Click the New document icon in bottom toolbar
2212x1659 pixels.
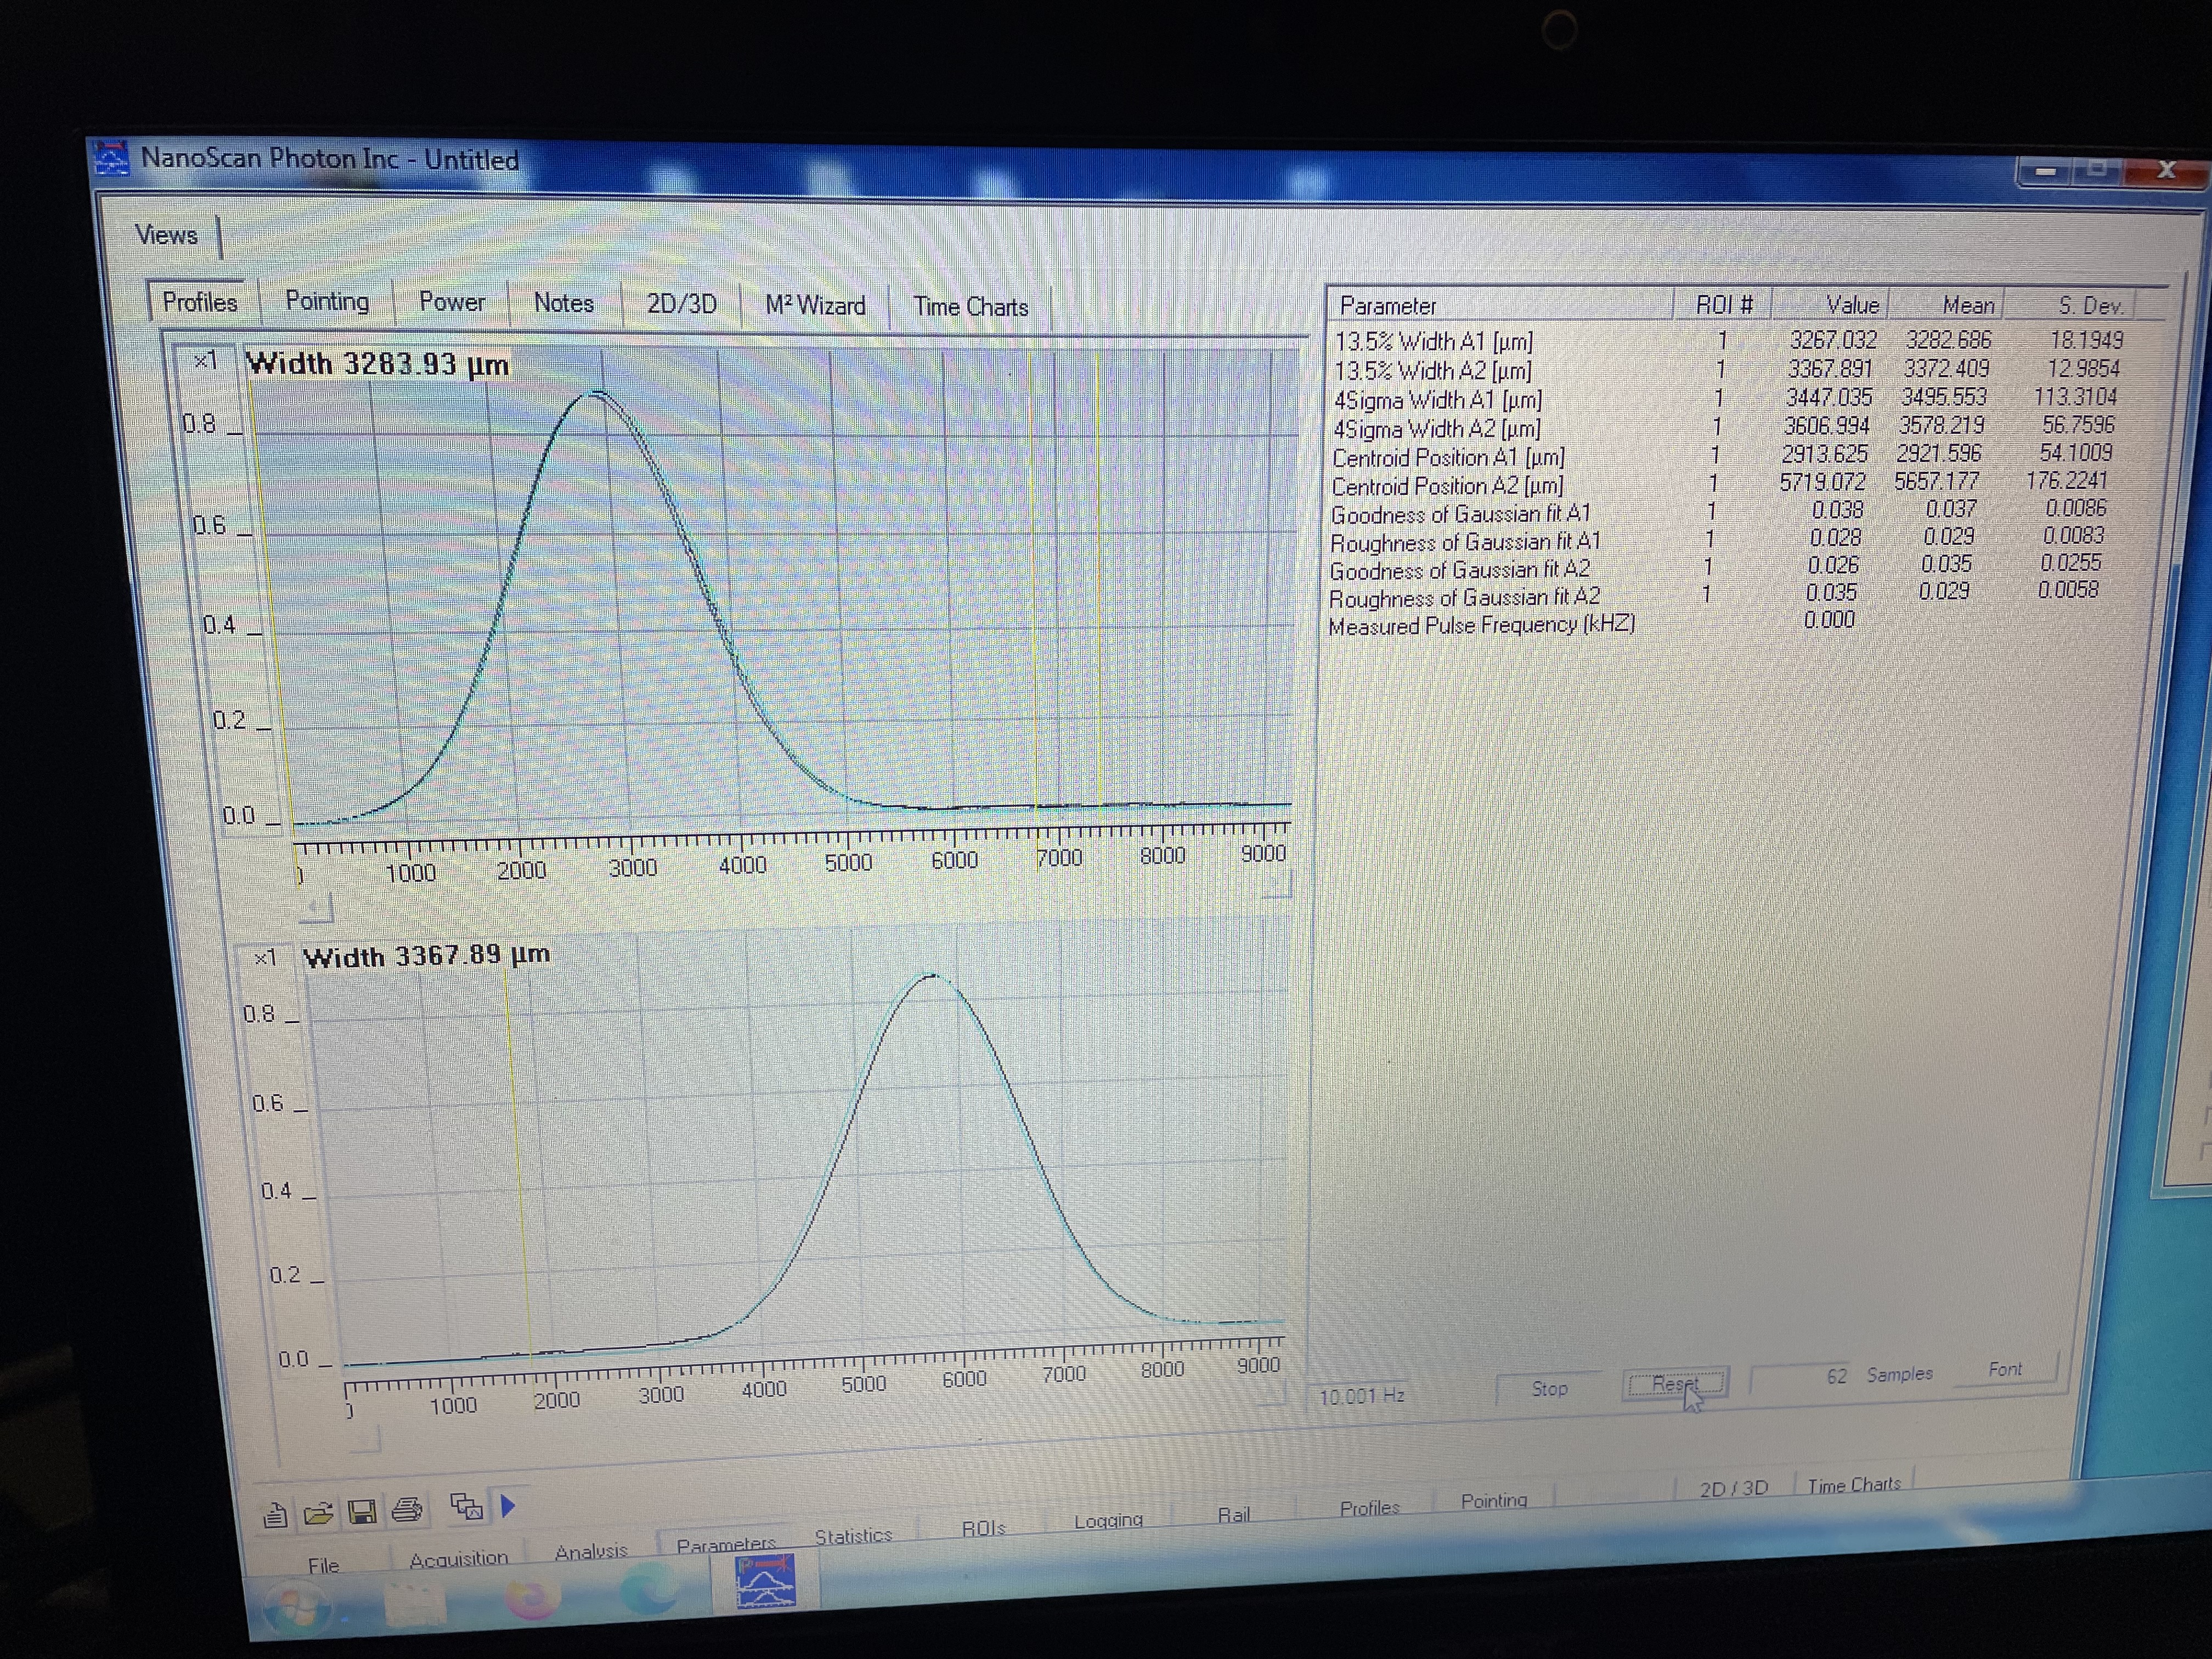[275, 1516]
